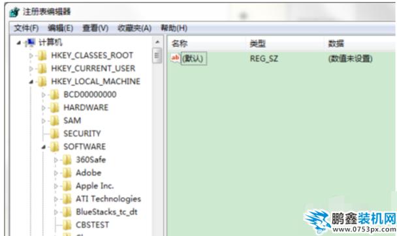
Task: Select the 360Safe key label
Action: [x=91, y=160]
